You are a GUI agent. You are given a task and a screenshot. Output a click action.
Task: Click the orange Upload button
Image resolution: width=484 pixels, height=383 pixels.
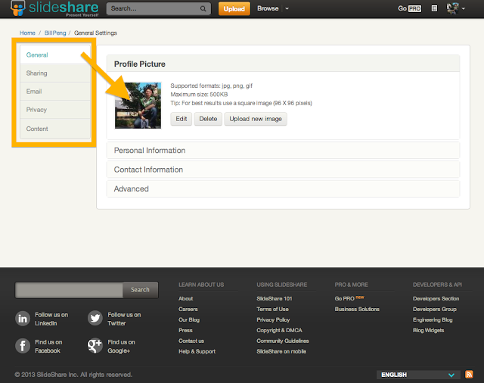point(234,8)
